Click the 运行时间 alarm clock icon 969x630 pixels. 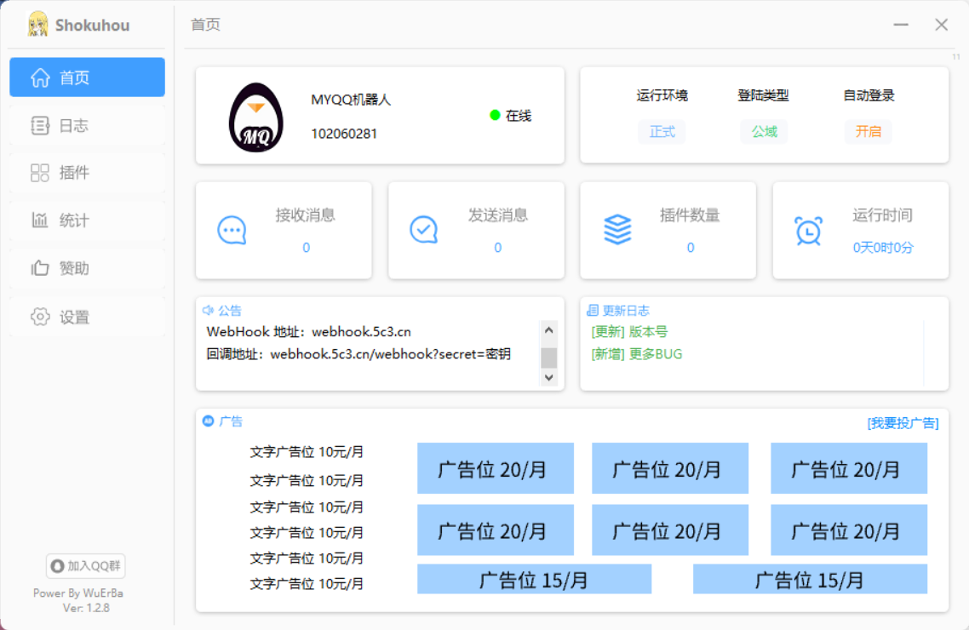(x=807, y=230)
